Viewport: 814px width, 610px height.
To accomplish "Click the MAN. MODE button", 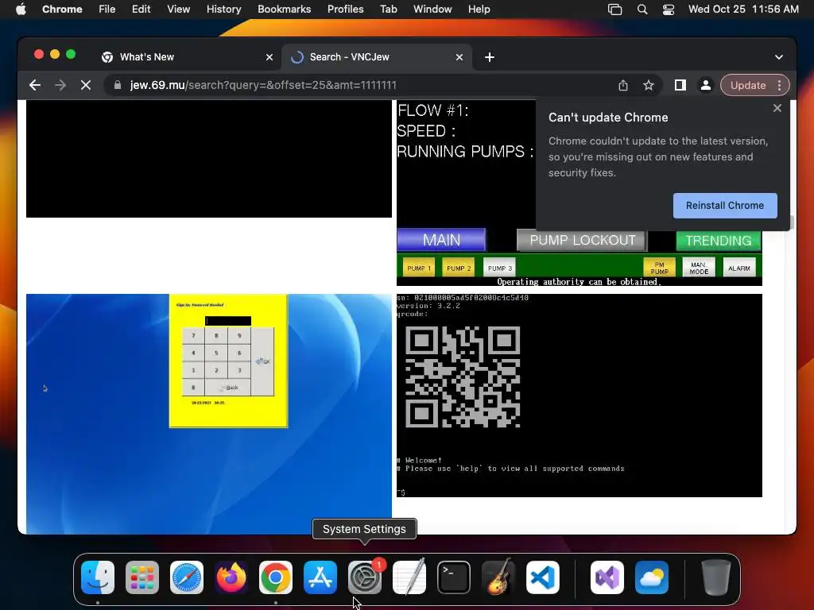I will coord(699,268).
